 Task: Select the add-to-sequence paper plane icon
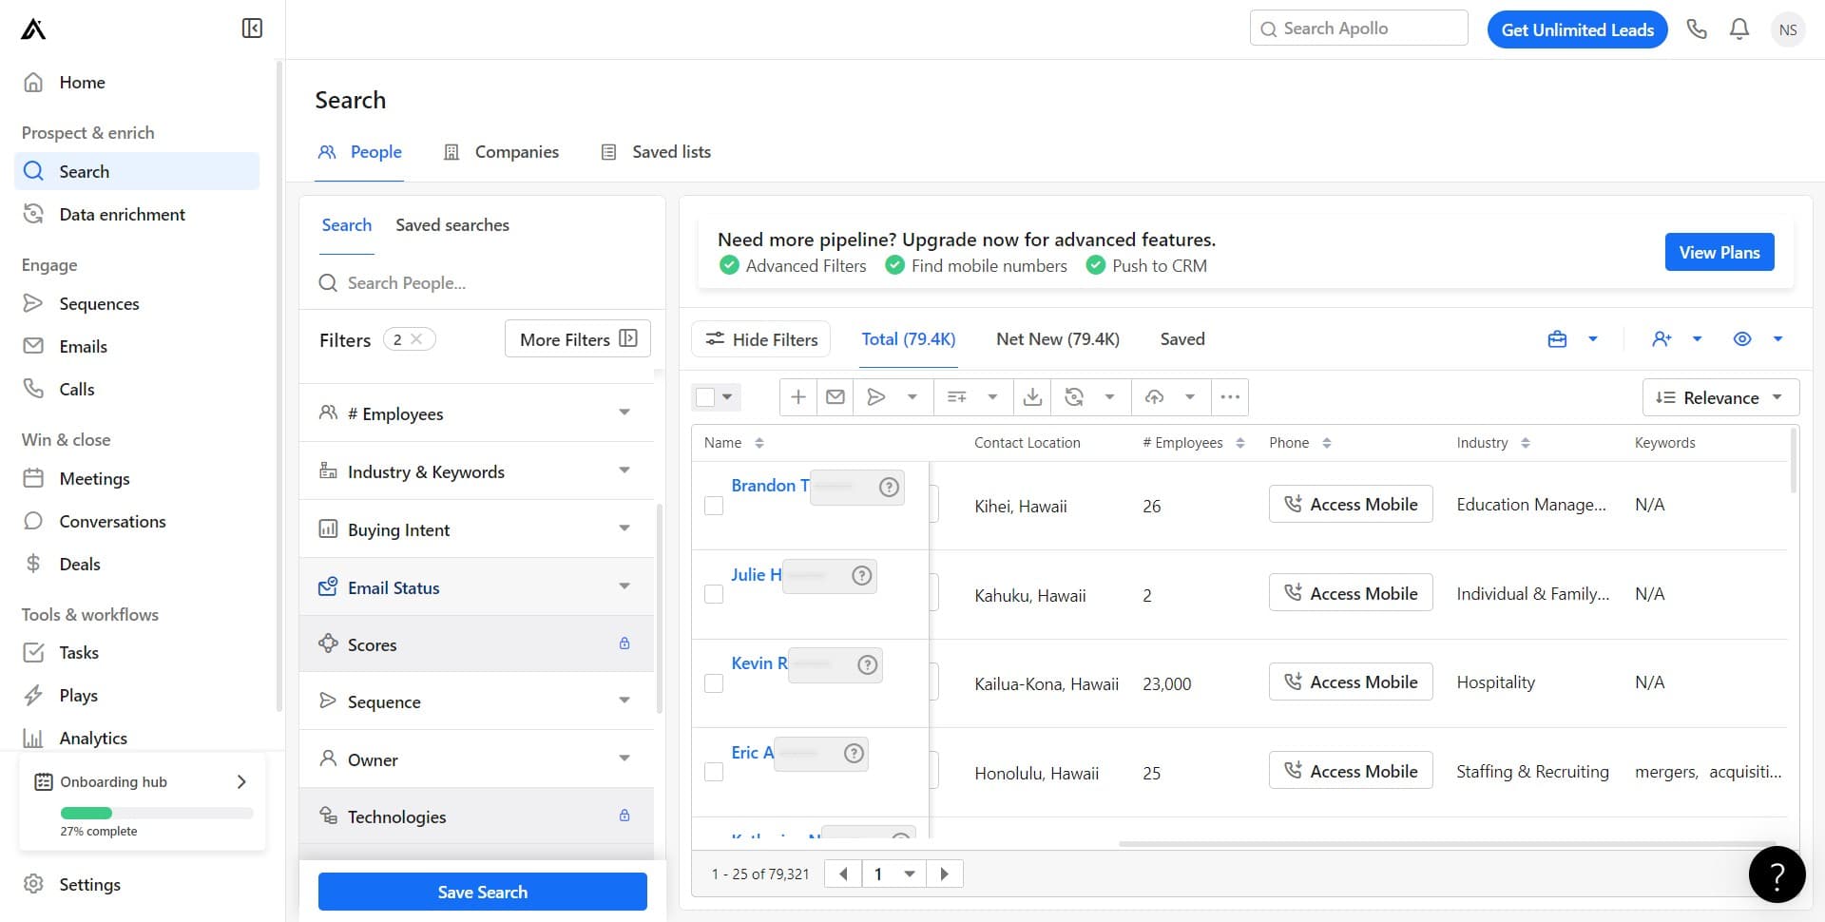pos(876,396)
